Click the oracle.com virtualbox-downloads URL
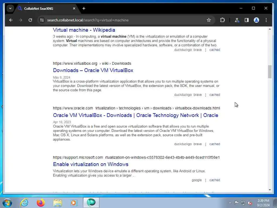Viewport: 277px width, 208px height. [136, 108]
